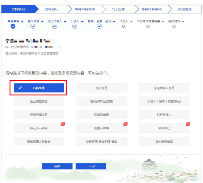
Task: Uncheck the 名称变更 option
Action: pyautogui.click(x=39, y=88)
